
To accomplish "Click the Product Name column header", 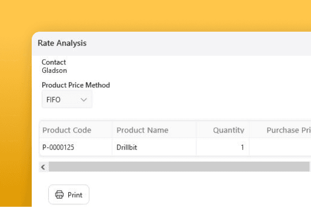I will click(x=142, y=130).
